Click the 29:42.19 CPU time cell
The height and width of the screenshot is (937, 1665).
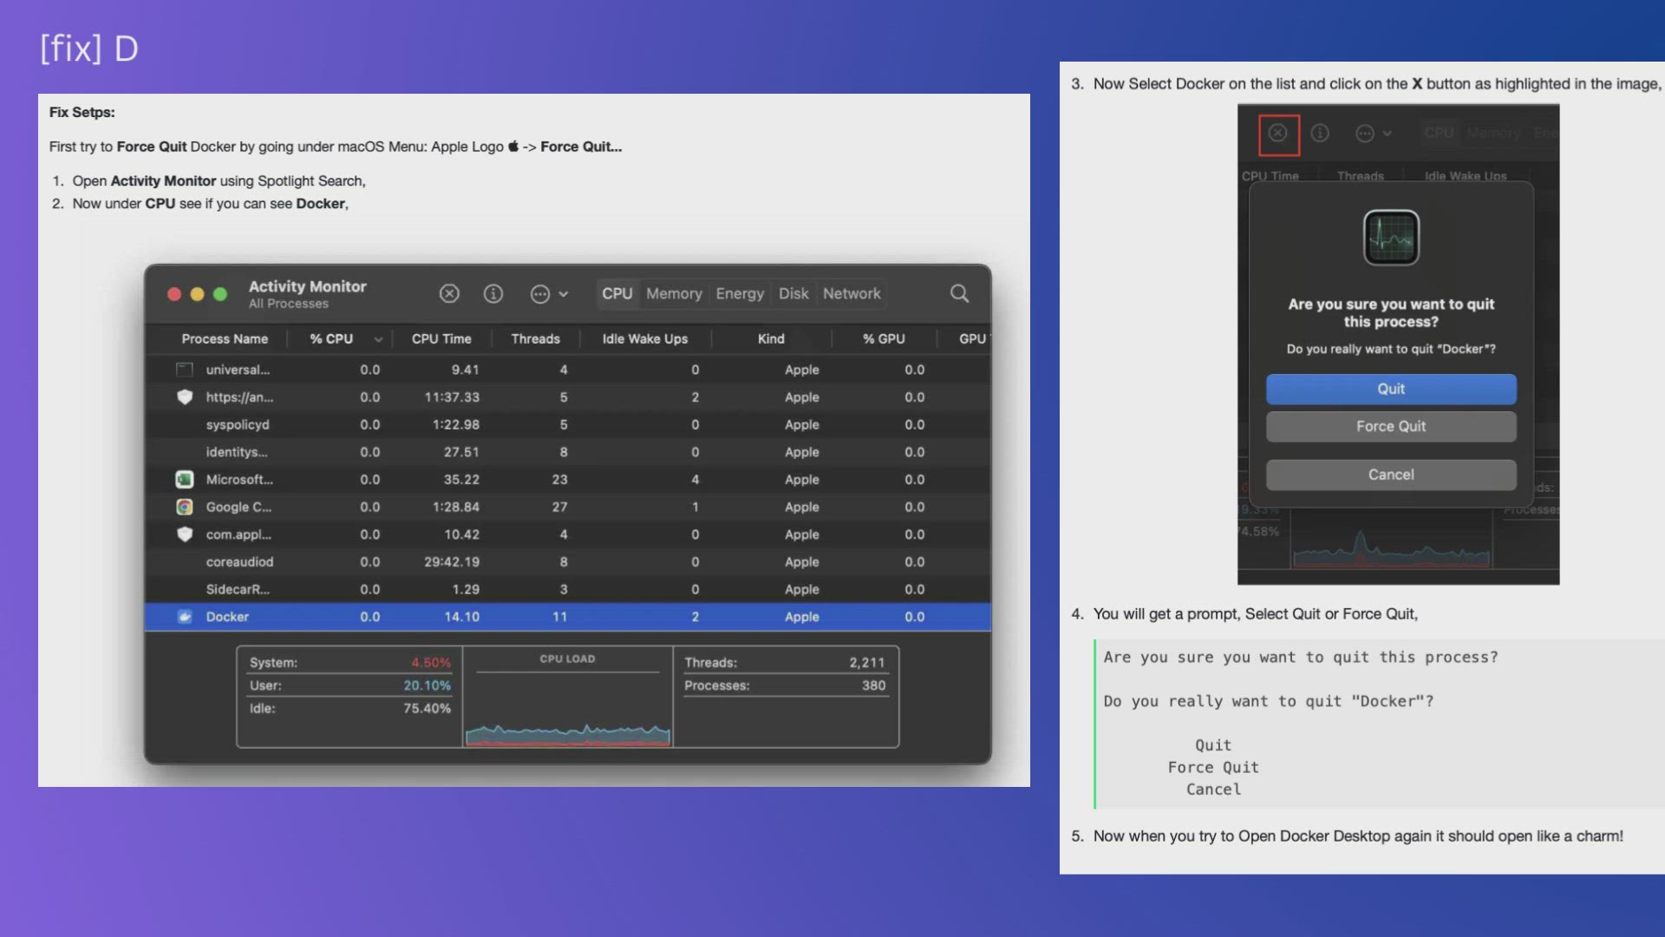(x=452, y=562)
